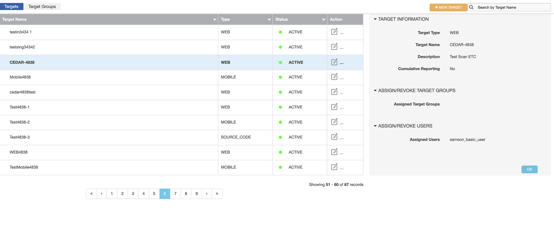
Task: Open more actions ellipsis for Mobile4838
Action: (x=342, y=79)
